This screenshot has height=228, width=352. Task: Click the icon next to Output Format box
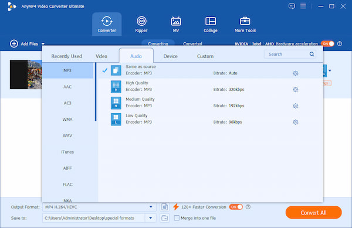click(164, 207)
